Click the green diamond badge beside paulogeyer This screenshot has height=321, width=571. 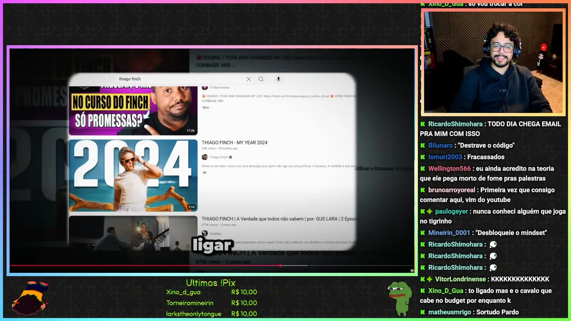(430, 211)
